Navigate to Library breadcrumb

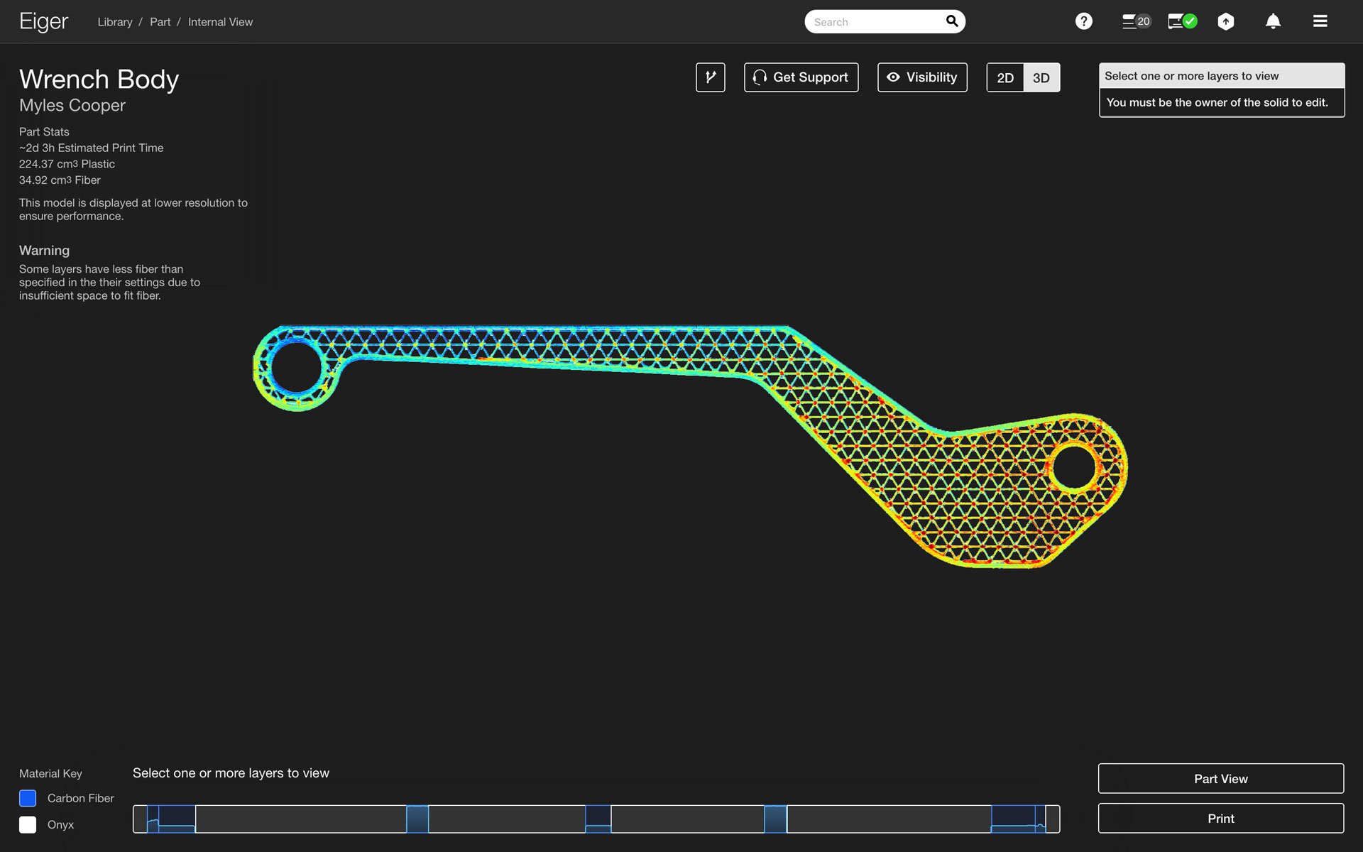(x=114, y=22)
